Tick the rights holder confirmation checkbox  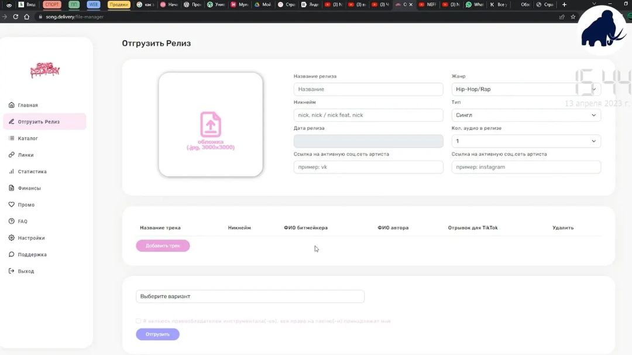138,321
